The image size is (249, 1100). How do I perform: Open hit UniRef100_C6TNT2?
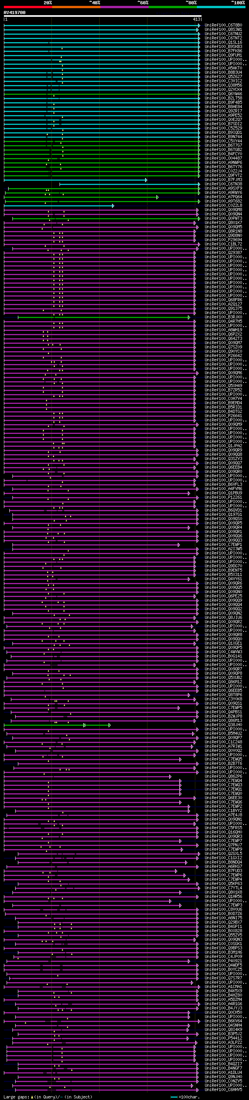click(x=223, y=38)
